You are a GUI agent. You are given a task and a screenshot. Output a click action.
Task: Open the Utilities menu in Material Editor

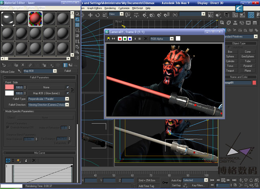coord(41,8)
